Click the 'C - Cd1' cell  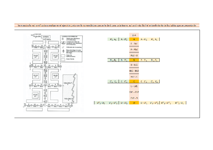pos(134,86)
